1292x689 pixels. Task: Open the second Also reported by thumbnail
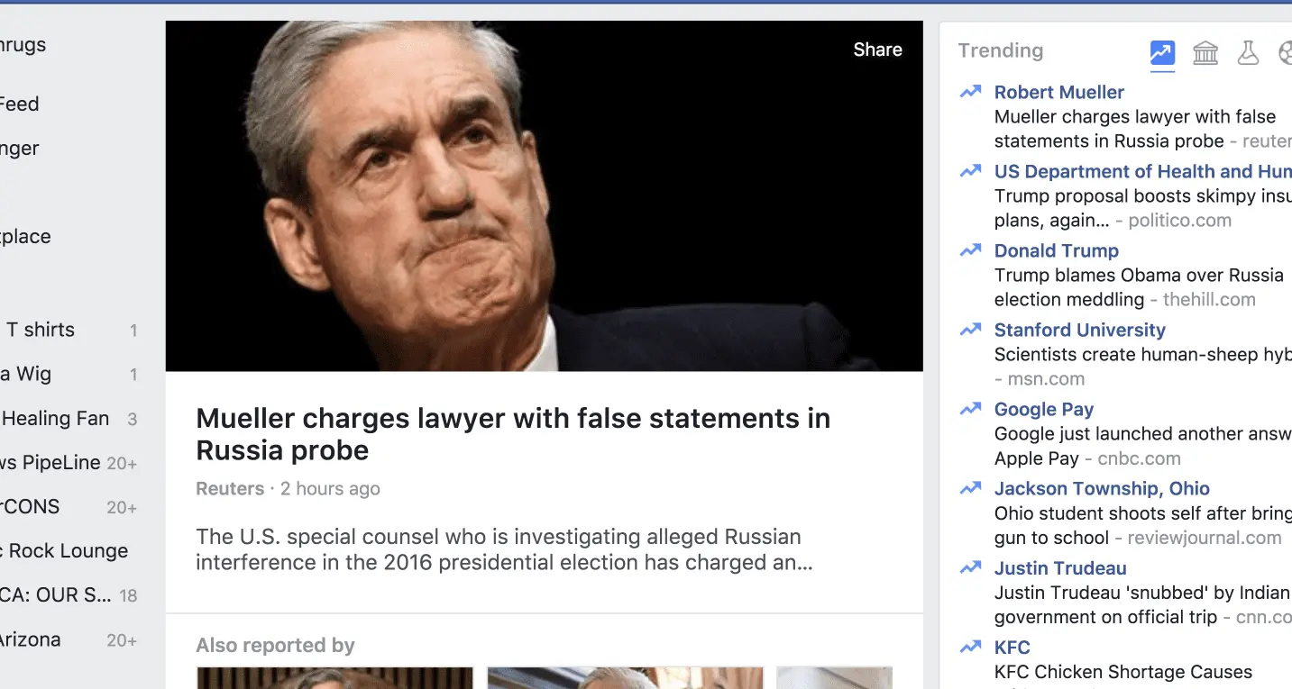(x=625, y=677)
